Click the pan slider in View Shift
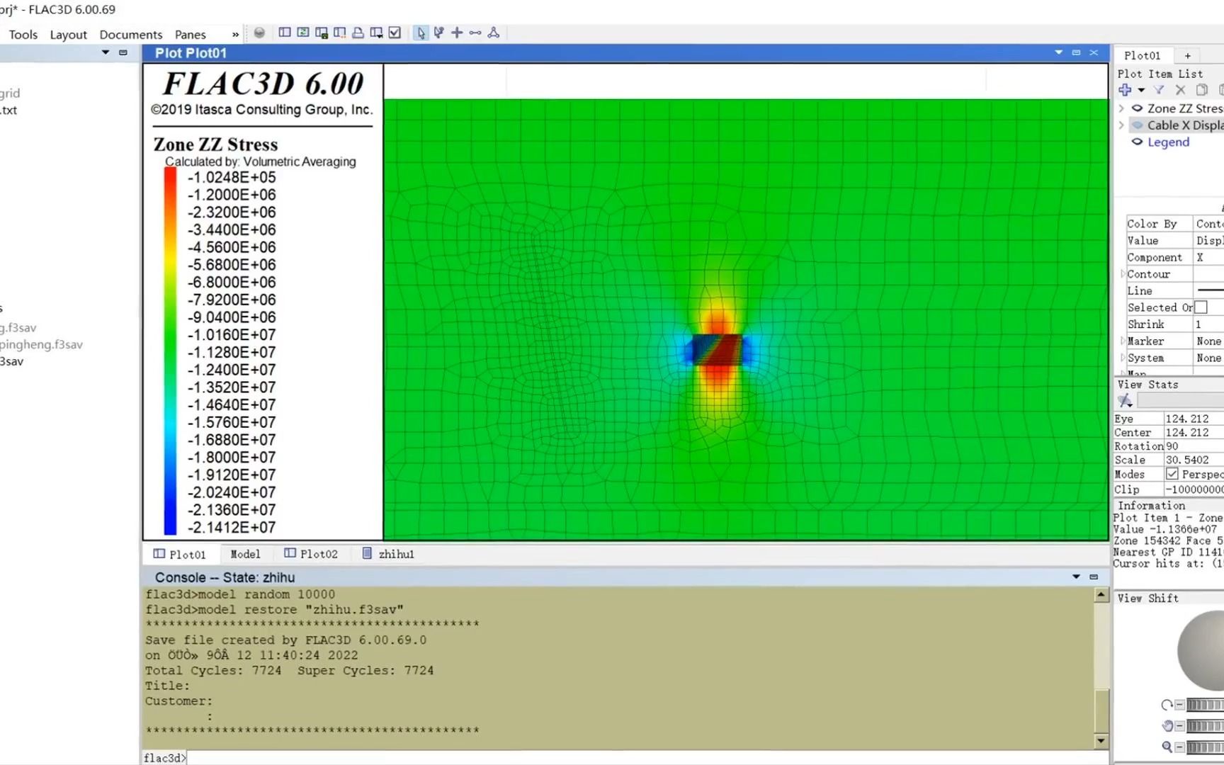 [x=1205, y=725]
